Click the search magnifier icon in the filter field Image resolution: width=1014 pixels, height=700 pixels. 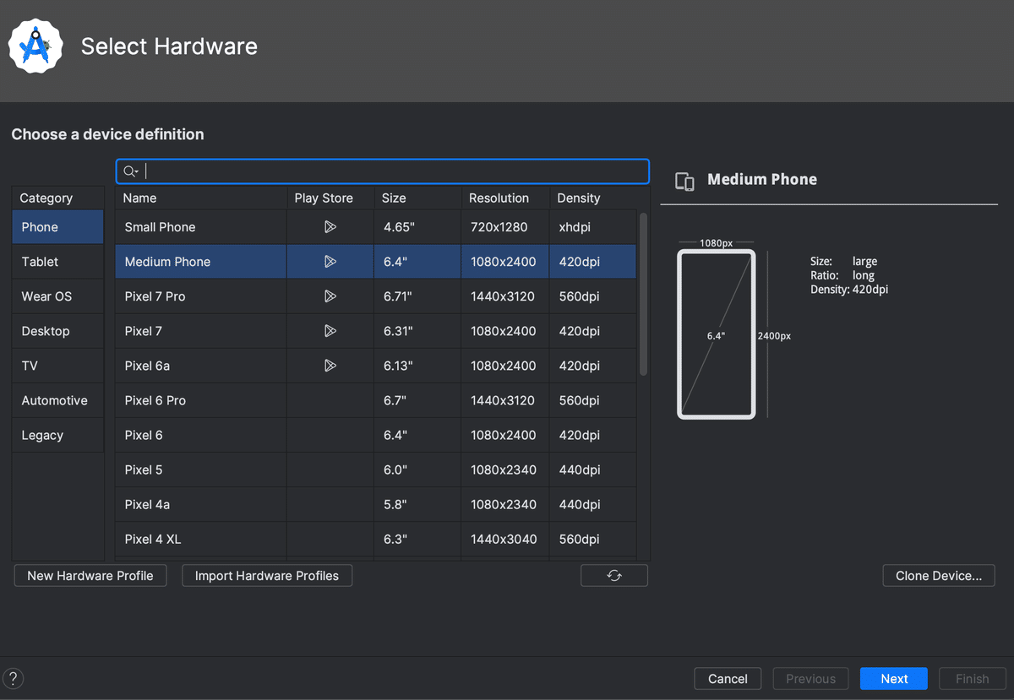tap(130, 171)
